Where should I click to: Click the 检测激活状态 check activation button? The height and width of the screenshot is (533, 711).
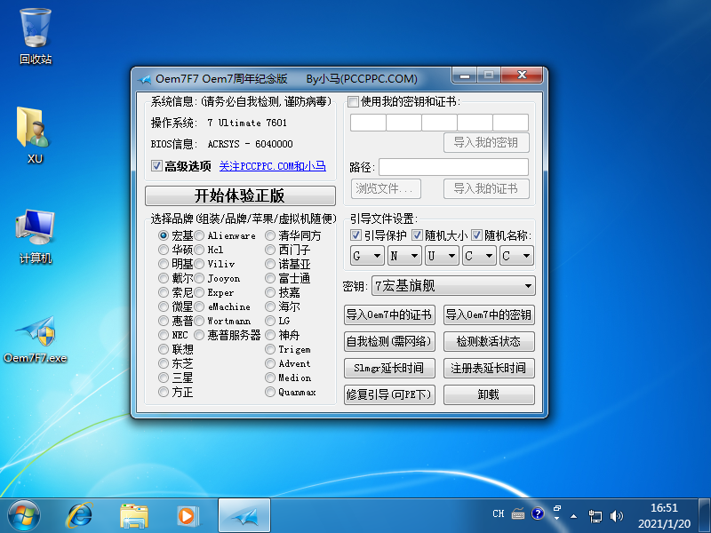point(489,341)
